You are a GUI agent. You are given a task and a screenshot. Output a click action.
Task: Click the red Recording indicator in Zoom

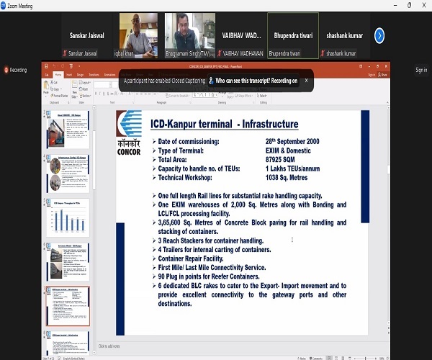point(16,70)
